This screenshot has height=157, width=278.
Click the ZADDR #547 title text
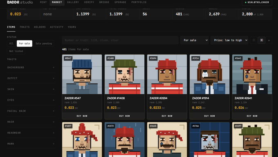73,98
